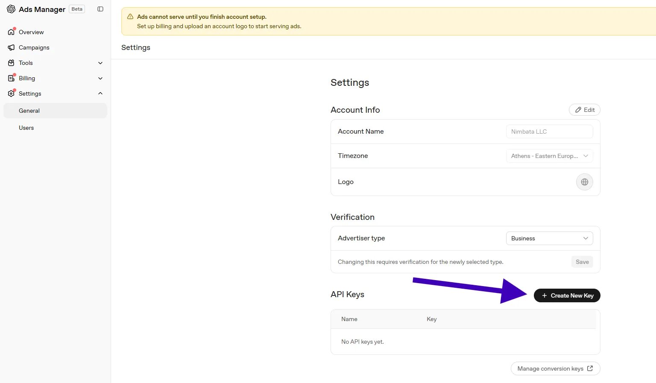Screen dimensions: 656x383
Task: Click the OpenAI logo icon
Action: pyautogui.click(x=11, y=9)
